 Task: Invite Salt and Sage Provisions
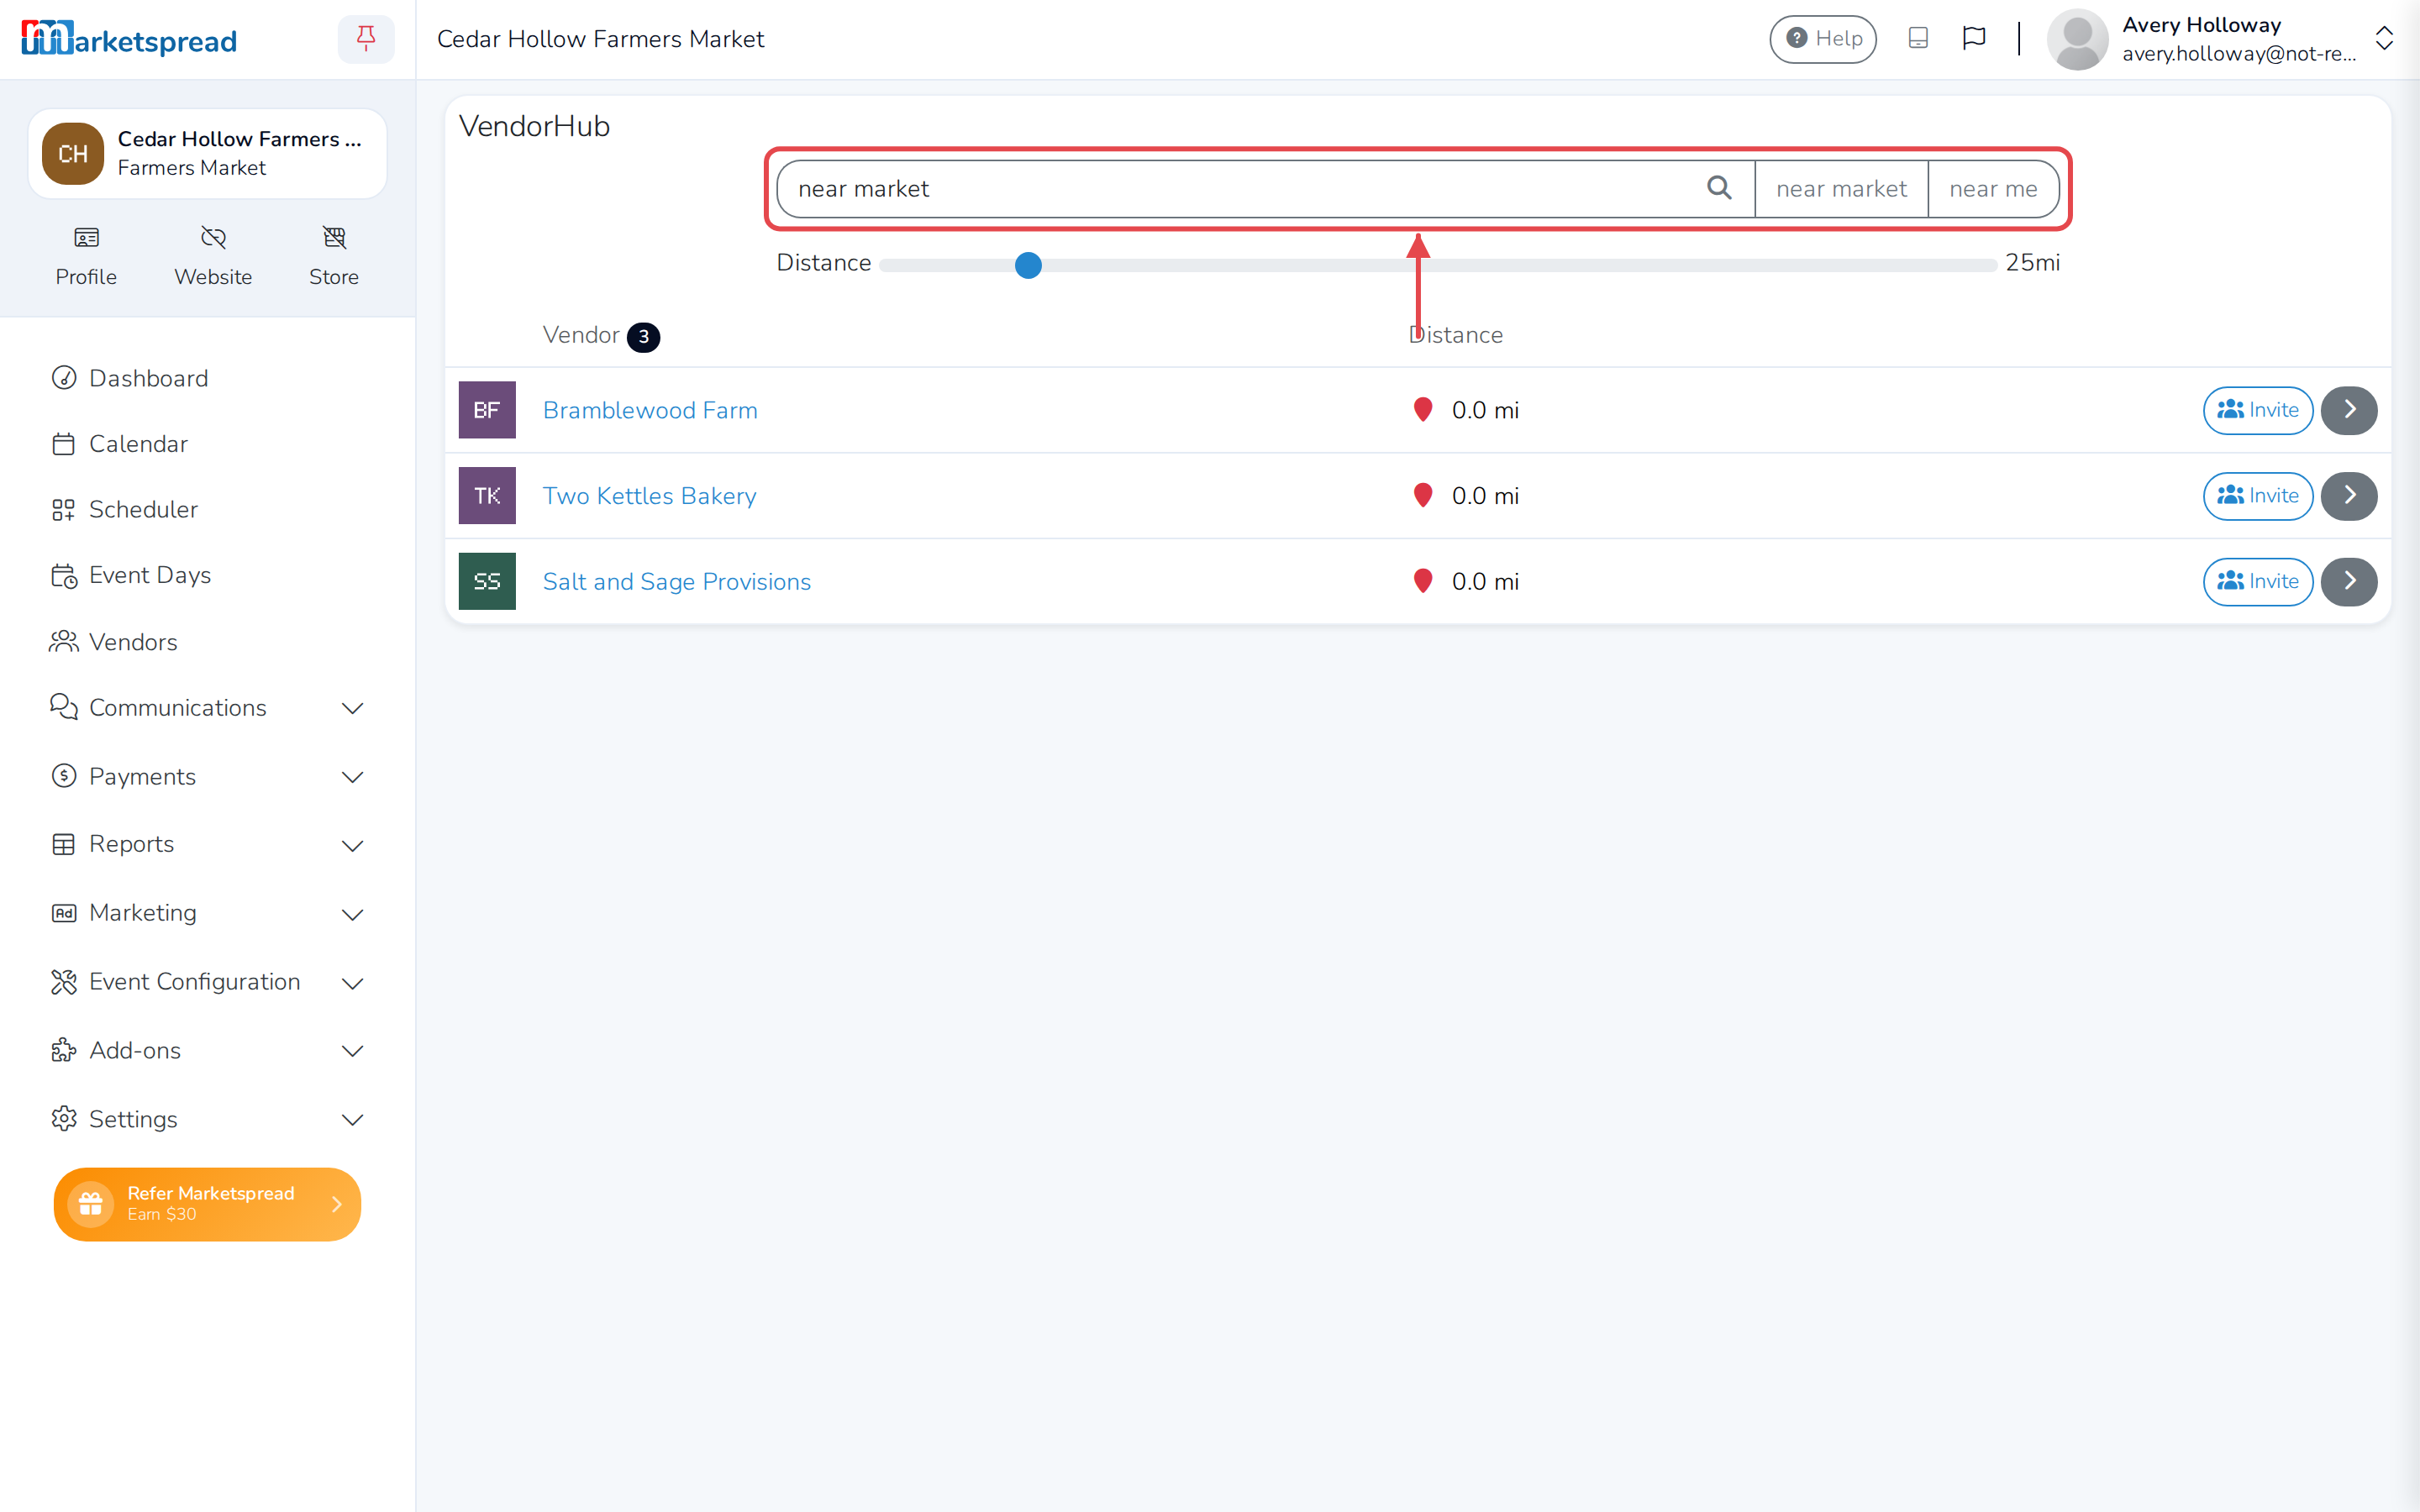(x=2258, y=581)
